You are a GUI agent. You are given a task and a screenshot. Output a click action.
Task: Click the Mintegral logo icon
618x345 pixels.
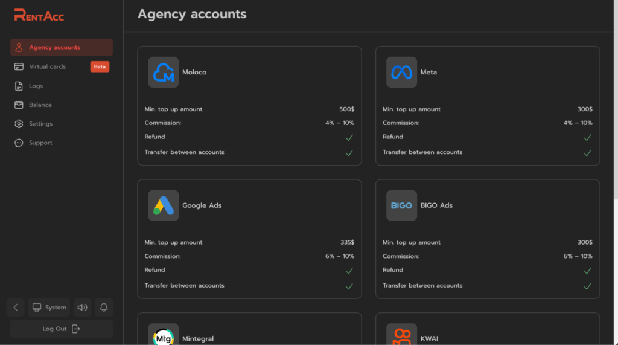(163, 335)
